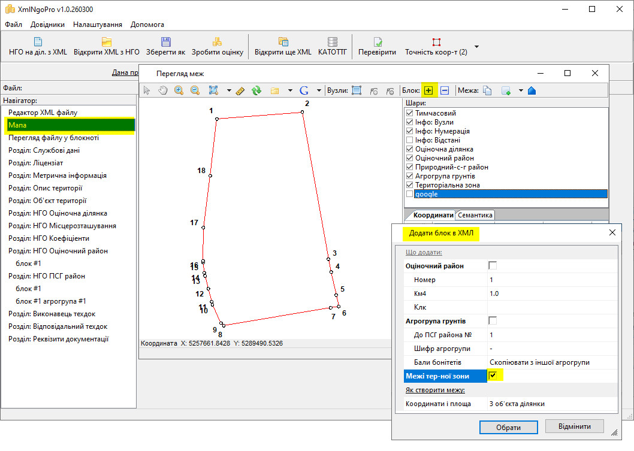Open the dropdown arrow next to Google icon
The image size is (634, 451).
[318, 90]
